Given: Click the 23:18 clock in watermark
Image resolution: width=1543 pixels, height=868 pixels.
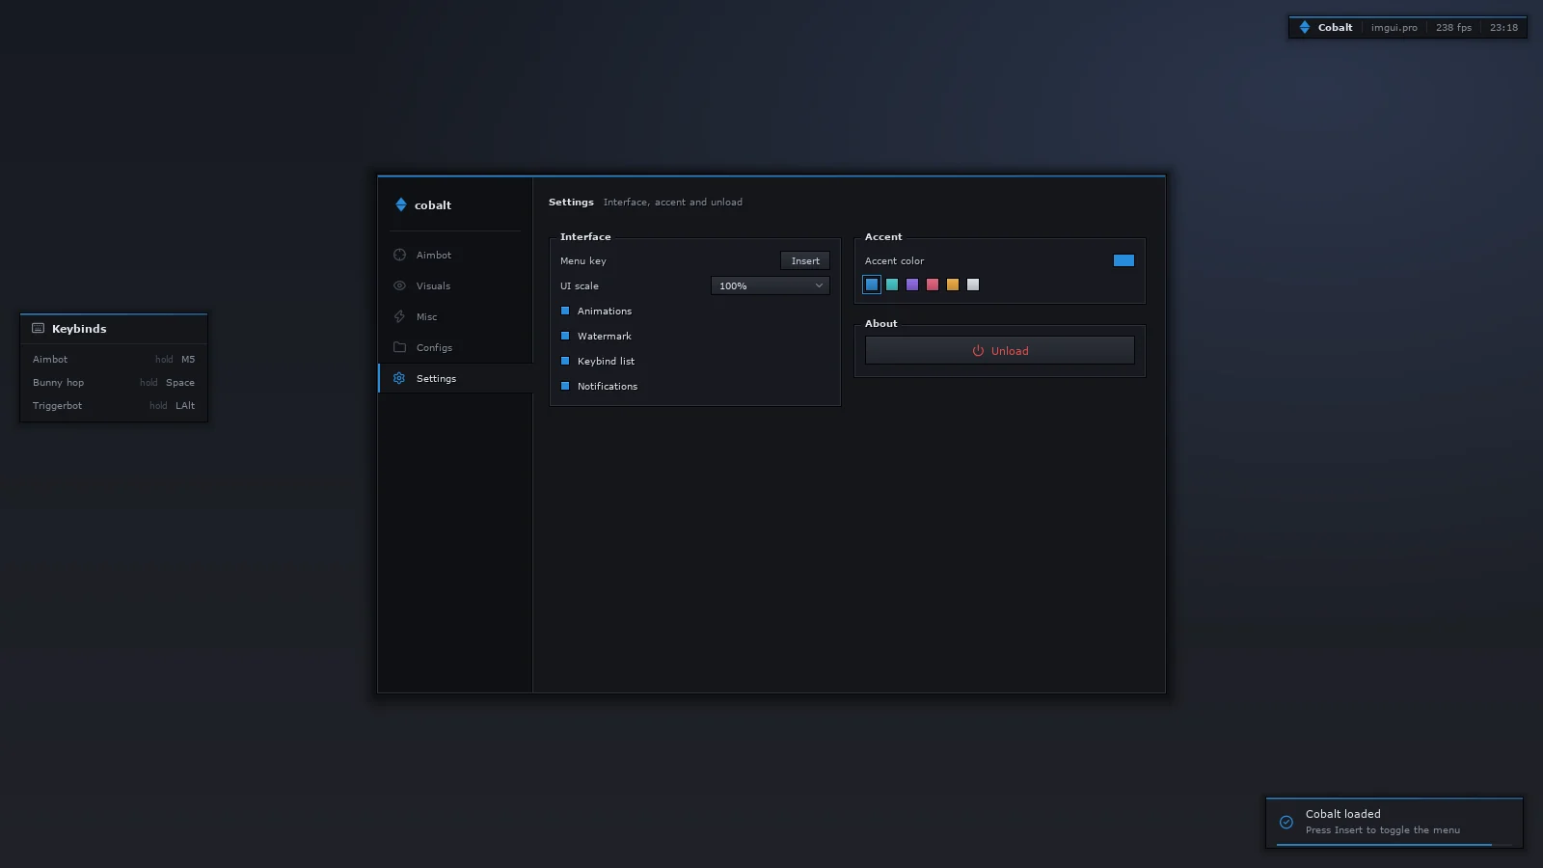Looking at the screenshot, I should coord(1503,27).
